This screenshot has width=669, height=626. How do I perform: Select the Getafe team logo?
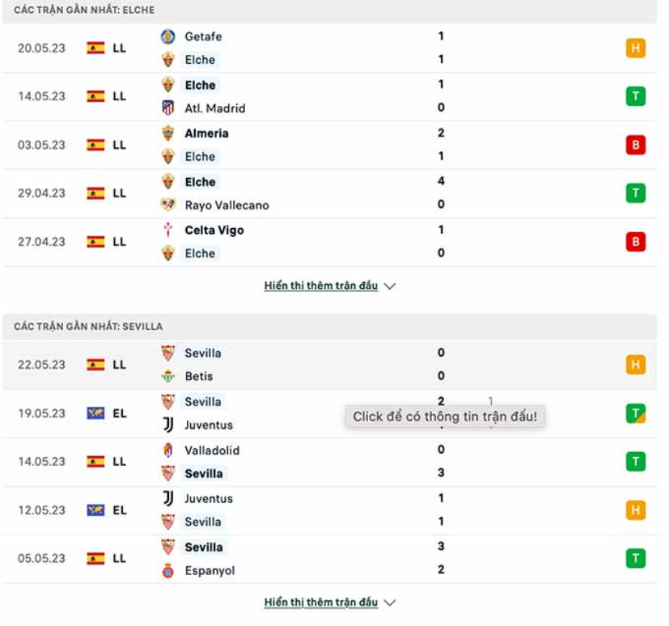point(168,36)
